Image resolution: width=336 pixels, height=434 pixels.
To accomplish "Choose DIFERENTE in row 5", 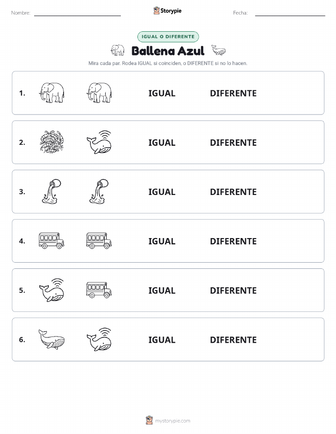I will coord(233,290).
